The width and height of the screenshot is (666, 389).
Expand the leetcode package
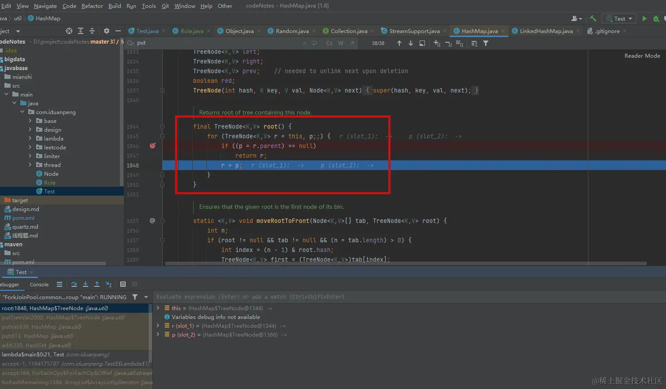point(30,147)
